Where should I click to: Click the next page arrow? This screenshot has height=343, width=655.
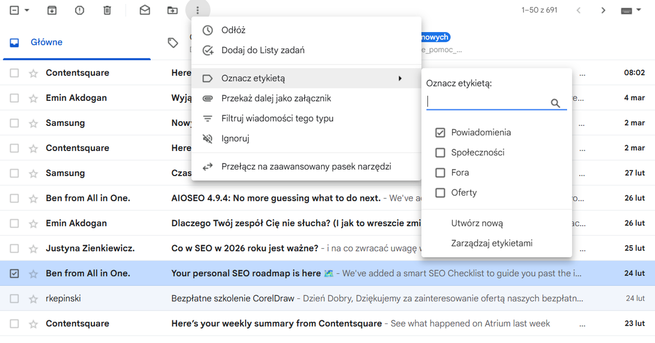coord(603,10)
